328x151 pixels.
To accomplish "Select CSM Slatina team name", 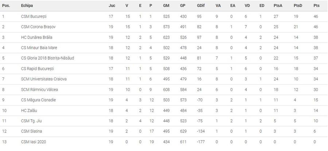I will coord(31,131).
